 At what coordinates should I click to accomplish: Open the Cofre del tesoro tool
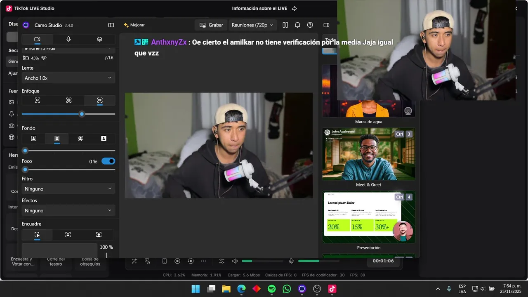click(x=56, y=262)
